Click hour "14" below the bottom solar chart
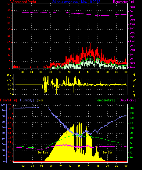The width and height of the screenshot is (142, 170). [79, 166]
